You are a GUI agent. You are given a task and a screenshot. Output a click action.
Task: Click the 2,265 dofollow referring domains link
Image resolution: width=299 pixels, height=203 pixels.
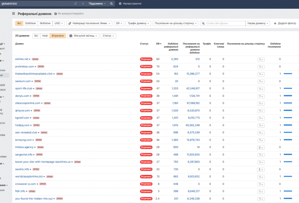(x=174, y=59)
